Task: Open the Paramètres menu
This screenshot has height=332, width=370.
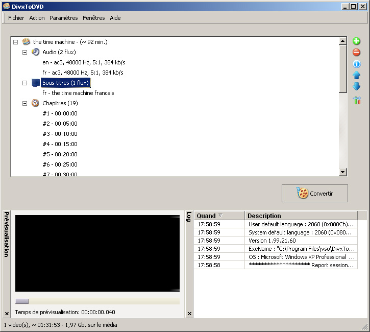Action: [x=63, y=18]
